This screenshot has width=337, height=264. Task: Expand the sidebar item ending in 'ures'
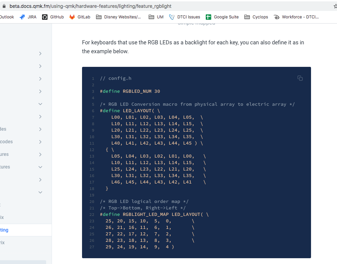coord(40,155)
